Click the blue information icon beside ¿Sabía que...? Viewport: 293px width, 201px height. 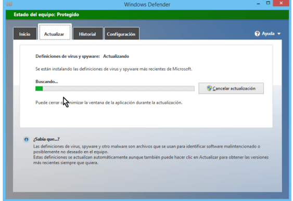coord(27,139)
